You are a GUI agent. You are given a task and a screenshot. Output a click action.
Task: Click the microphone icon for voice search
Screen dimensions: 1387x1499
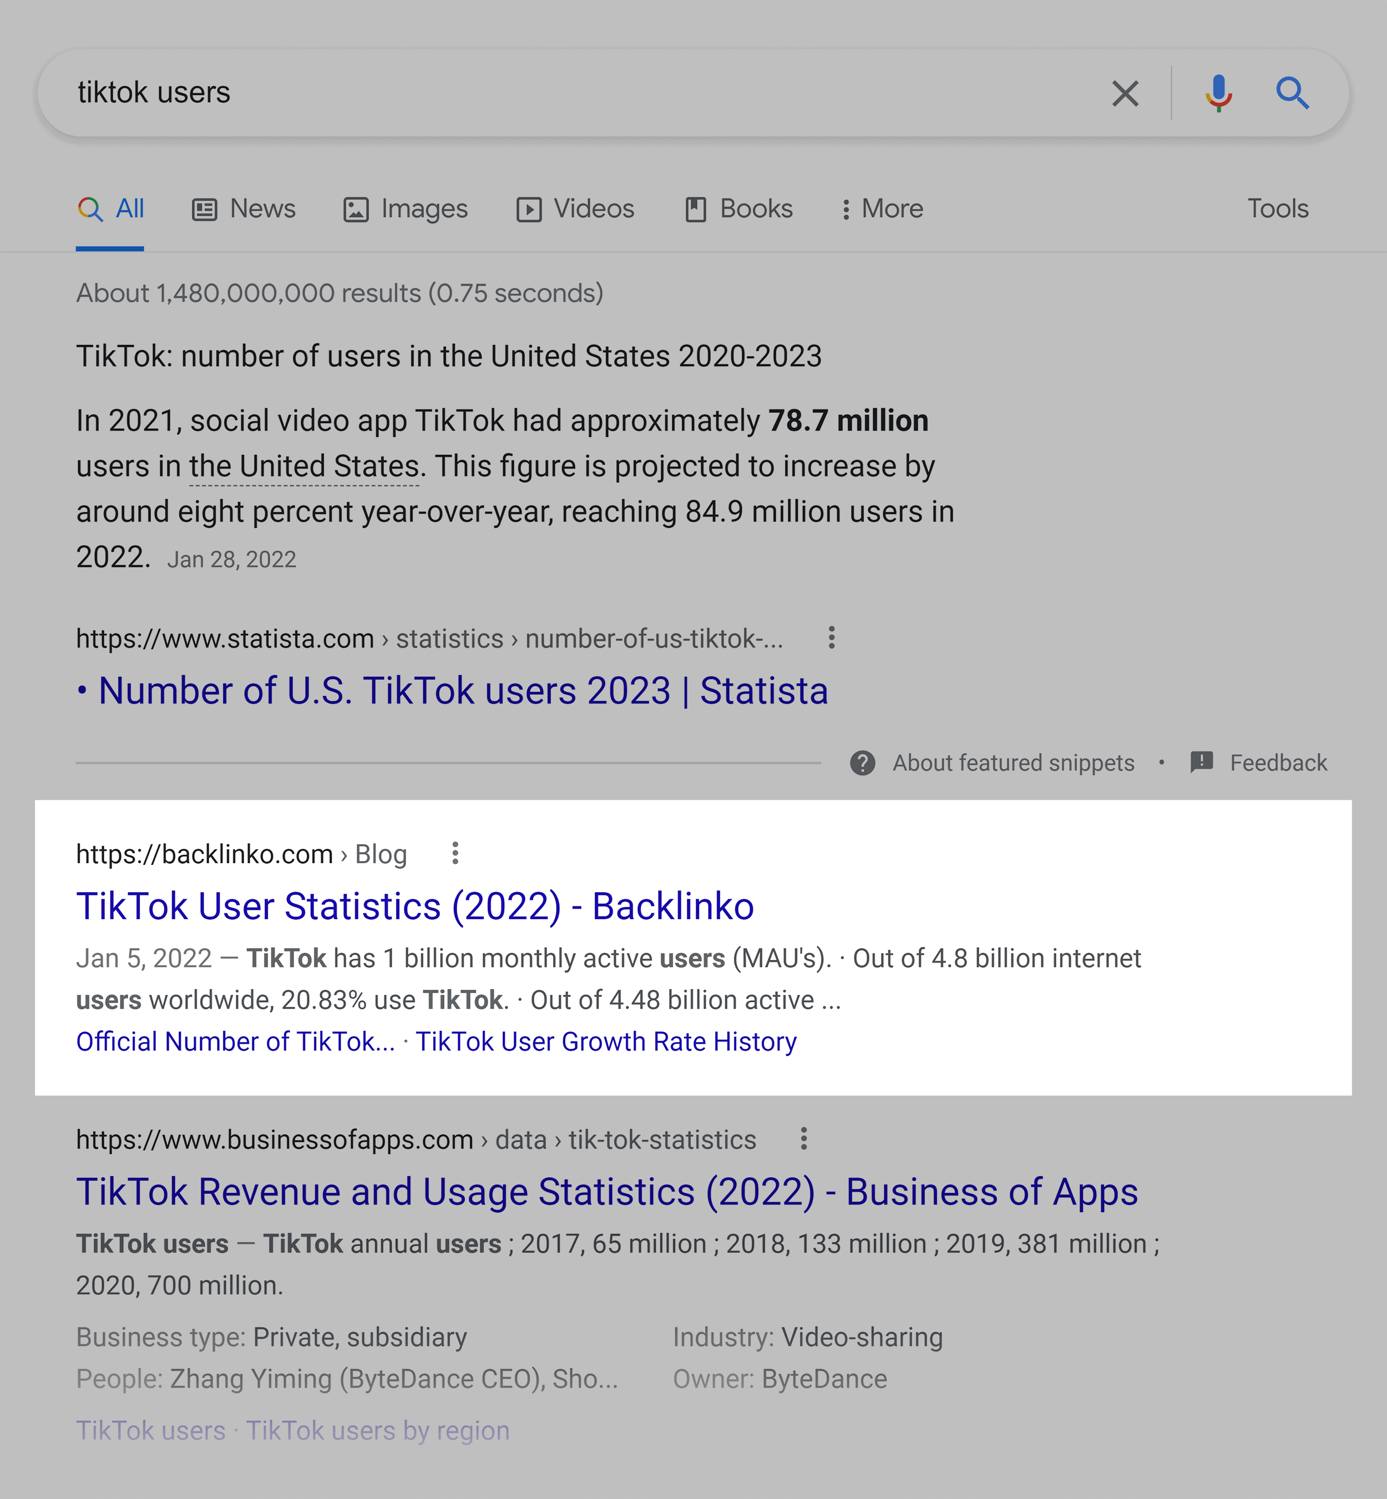[1217, 92]
